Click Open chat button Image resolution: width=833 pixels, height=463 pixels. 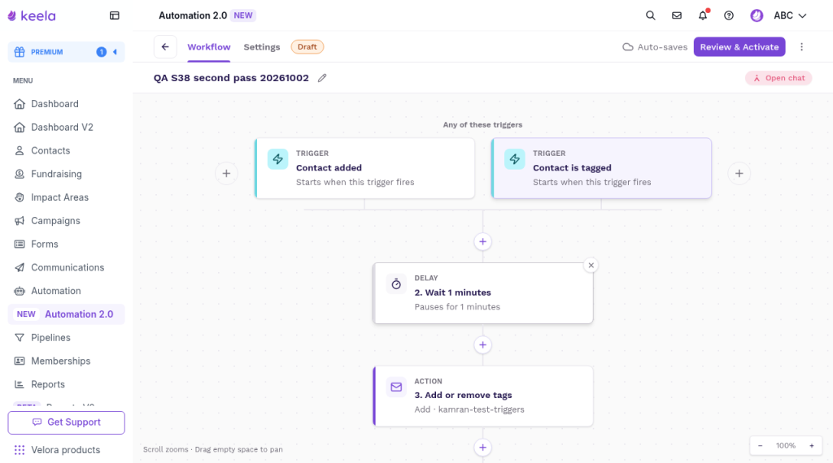pyautogui.click(x=778, y=78)
